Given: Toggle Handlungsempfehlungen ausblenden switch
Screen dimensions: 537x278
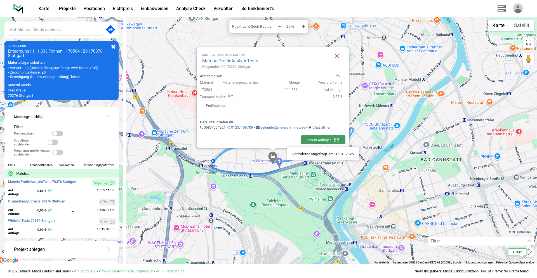Looking at the screenshot, I should [58, 152].
